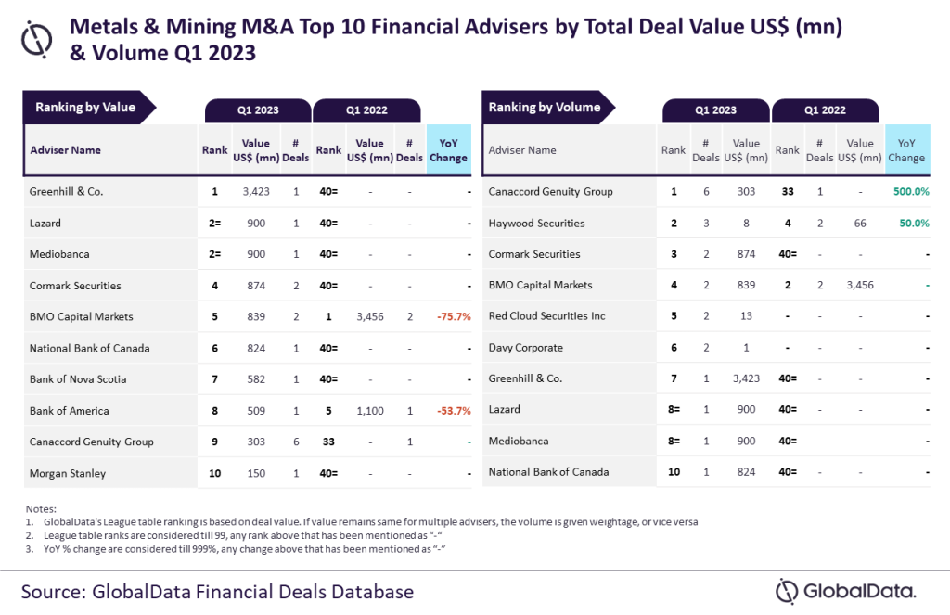Click the Source: GlobalData Financial Deals Database text

217,592
